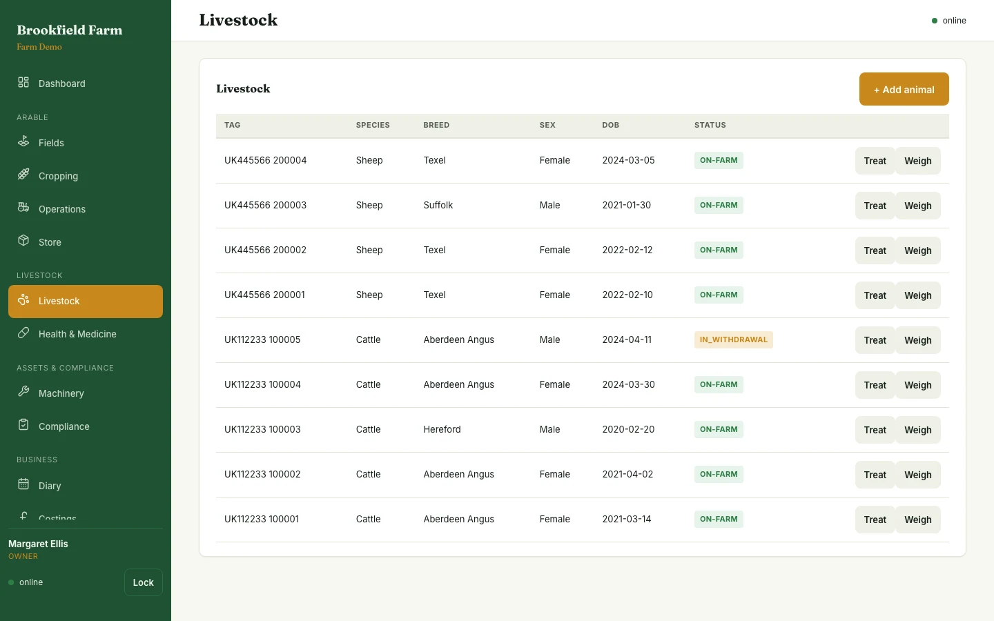The width and height of the screenshot is (994, 621).
Task: Weigh sheep UK445566 200002
Action: pos(918,250)
